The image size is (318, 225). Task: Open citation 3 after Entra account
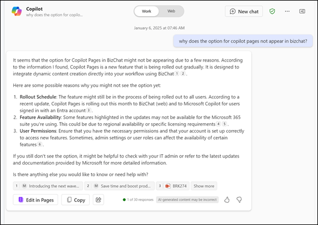pos(89,110)
